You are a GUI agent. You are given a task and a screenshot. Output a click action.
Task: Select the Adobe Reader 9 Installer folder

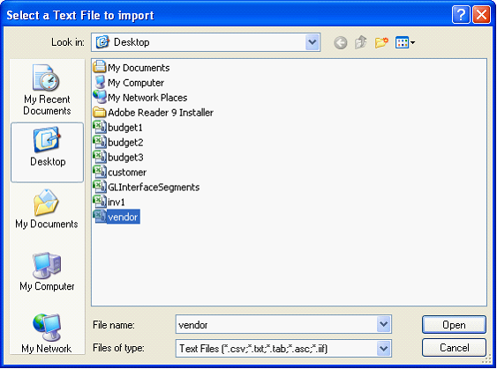(153, 112)
